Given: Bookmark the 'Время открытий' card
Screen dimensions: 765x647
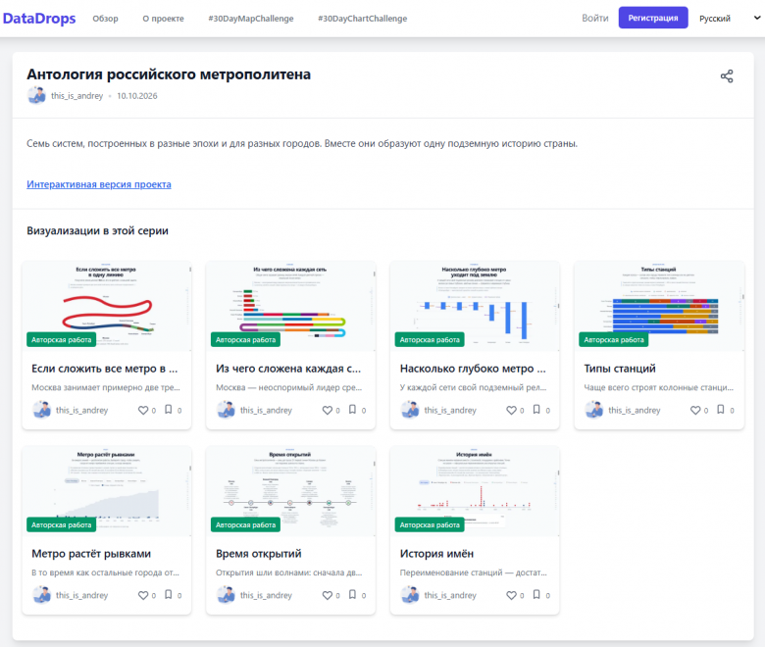Looking at the screenshot, I should 352,595.
